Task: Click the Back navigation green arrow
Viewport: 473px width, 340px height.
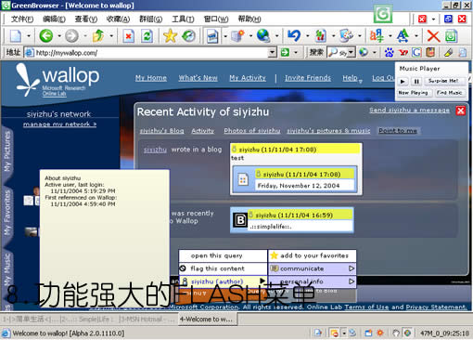Action: tap(46, 36)
